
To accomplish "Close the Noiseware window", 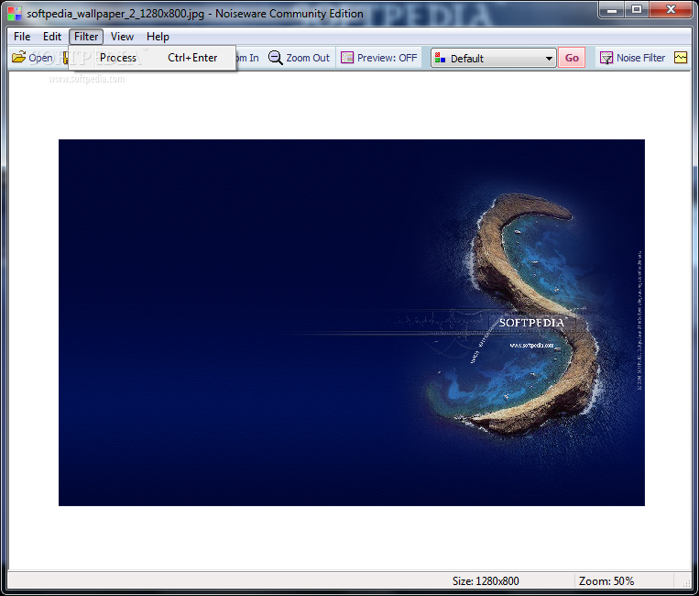I will [671, 10].
